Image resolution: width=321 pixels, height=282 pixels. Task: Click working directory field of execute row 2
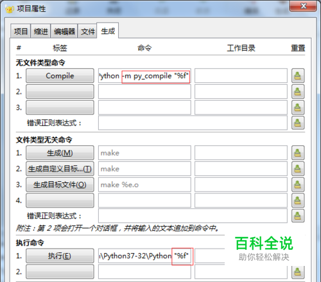tap(241, 272)
